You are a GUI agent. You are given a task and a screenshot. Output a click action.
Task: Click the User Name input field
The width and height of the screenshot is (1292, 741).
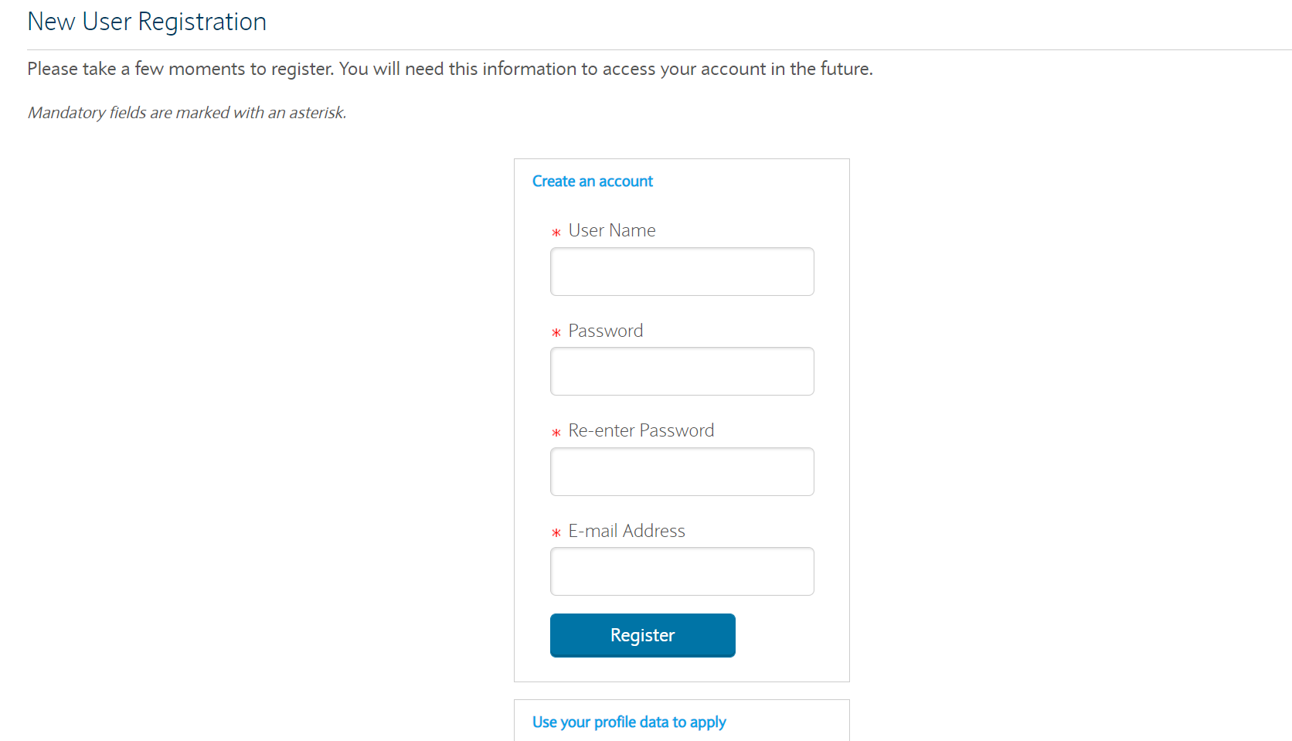point(682,271)
